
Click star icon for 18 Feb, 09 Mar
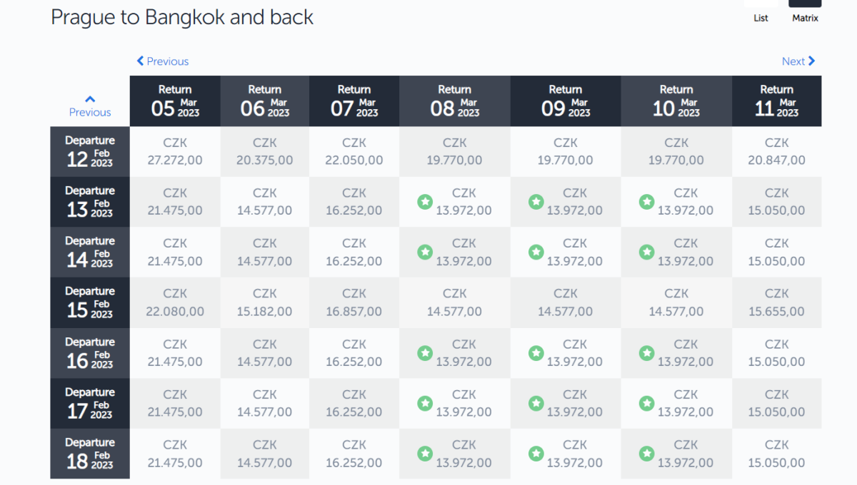536,454
